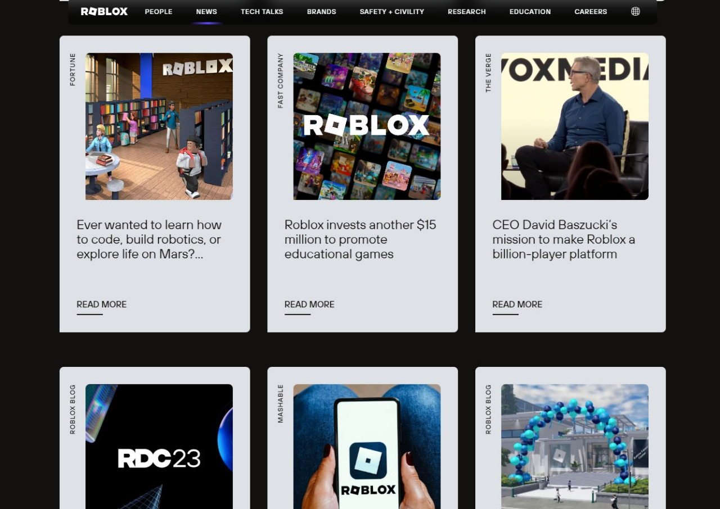The height and width of the screenshot is (509, 720).
Task: Open the Roblox library thumbnail from Fortune
Action: 159,126
